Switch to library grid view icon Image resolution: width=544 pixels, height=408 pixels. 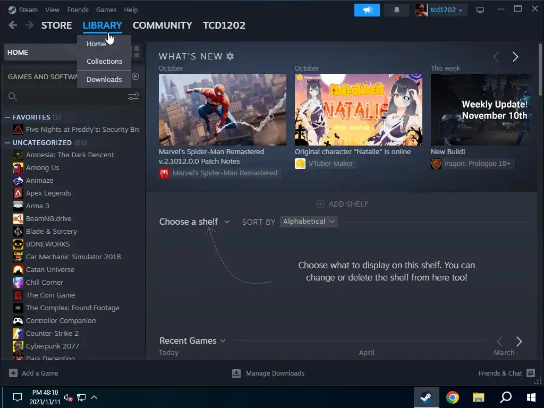136,52
